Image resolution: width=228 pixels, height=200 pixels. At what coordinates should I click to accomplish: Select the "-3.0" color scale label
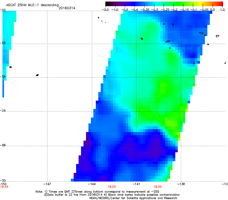[x=105, y=10]
